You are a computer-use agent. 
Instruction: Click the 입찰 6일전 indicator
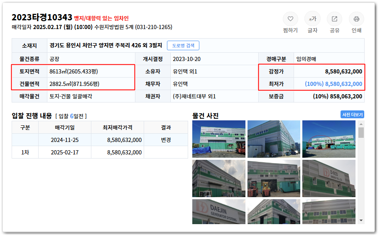coord(71,116)
